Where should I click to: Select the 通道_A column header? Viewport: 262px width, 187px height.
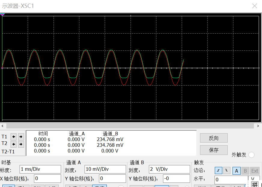point(77,134)
